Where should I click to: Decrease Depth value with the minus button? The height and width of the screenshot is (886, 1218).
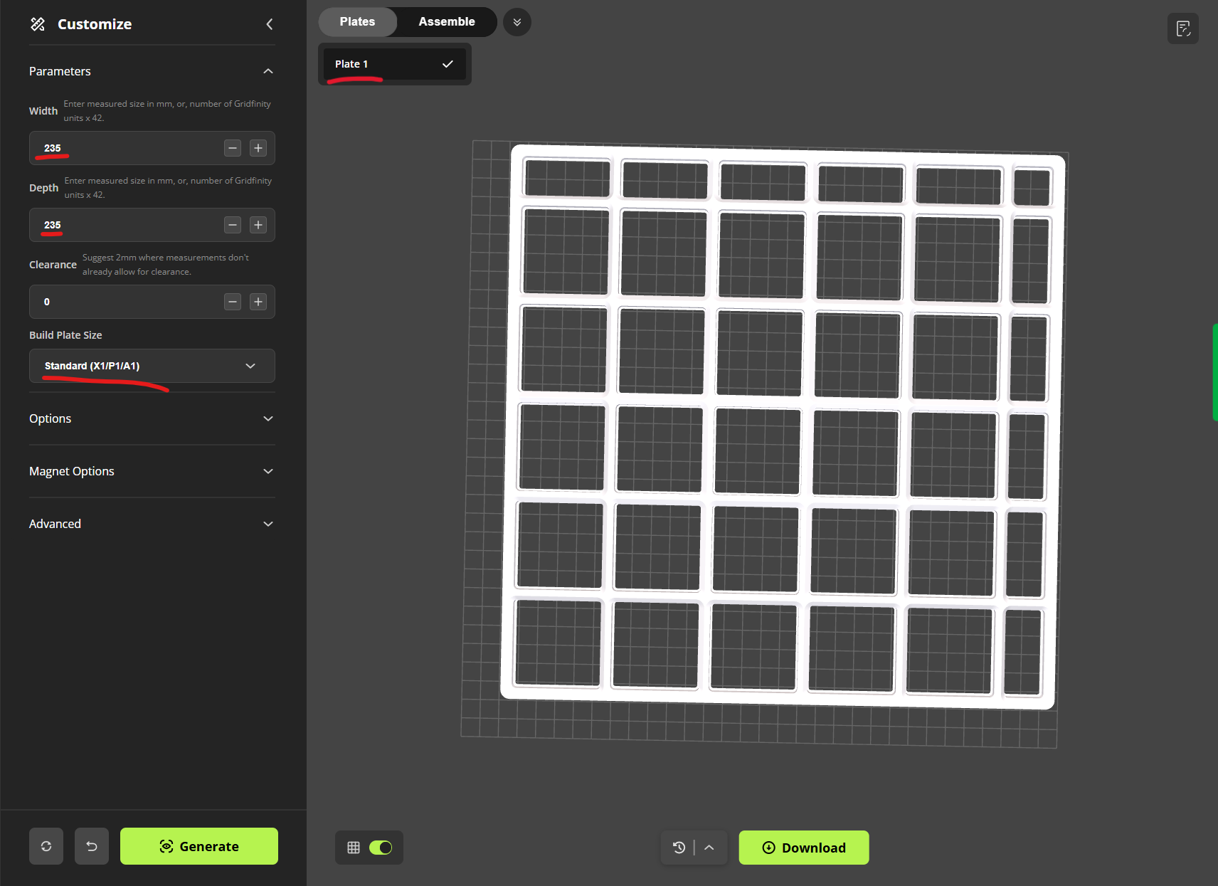click(233, 225)
